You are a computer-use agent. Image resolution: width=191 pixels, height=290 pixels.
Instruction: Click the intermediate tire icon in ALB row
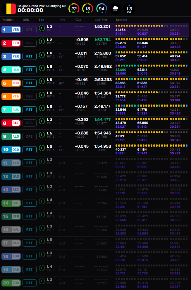[x=42, y=161]
